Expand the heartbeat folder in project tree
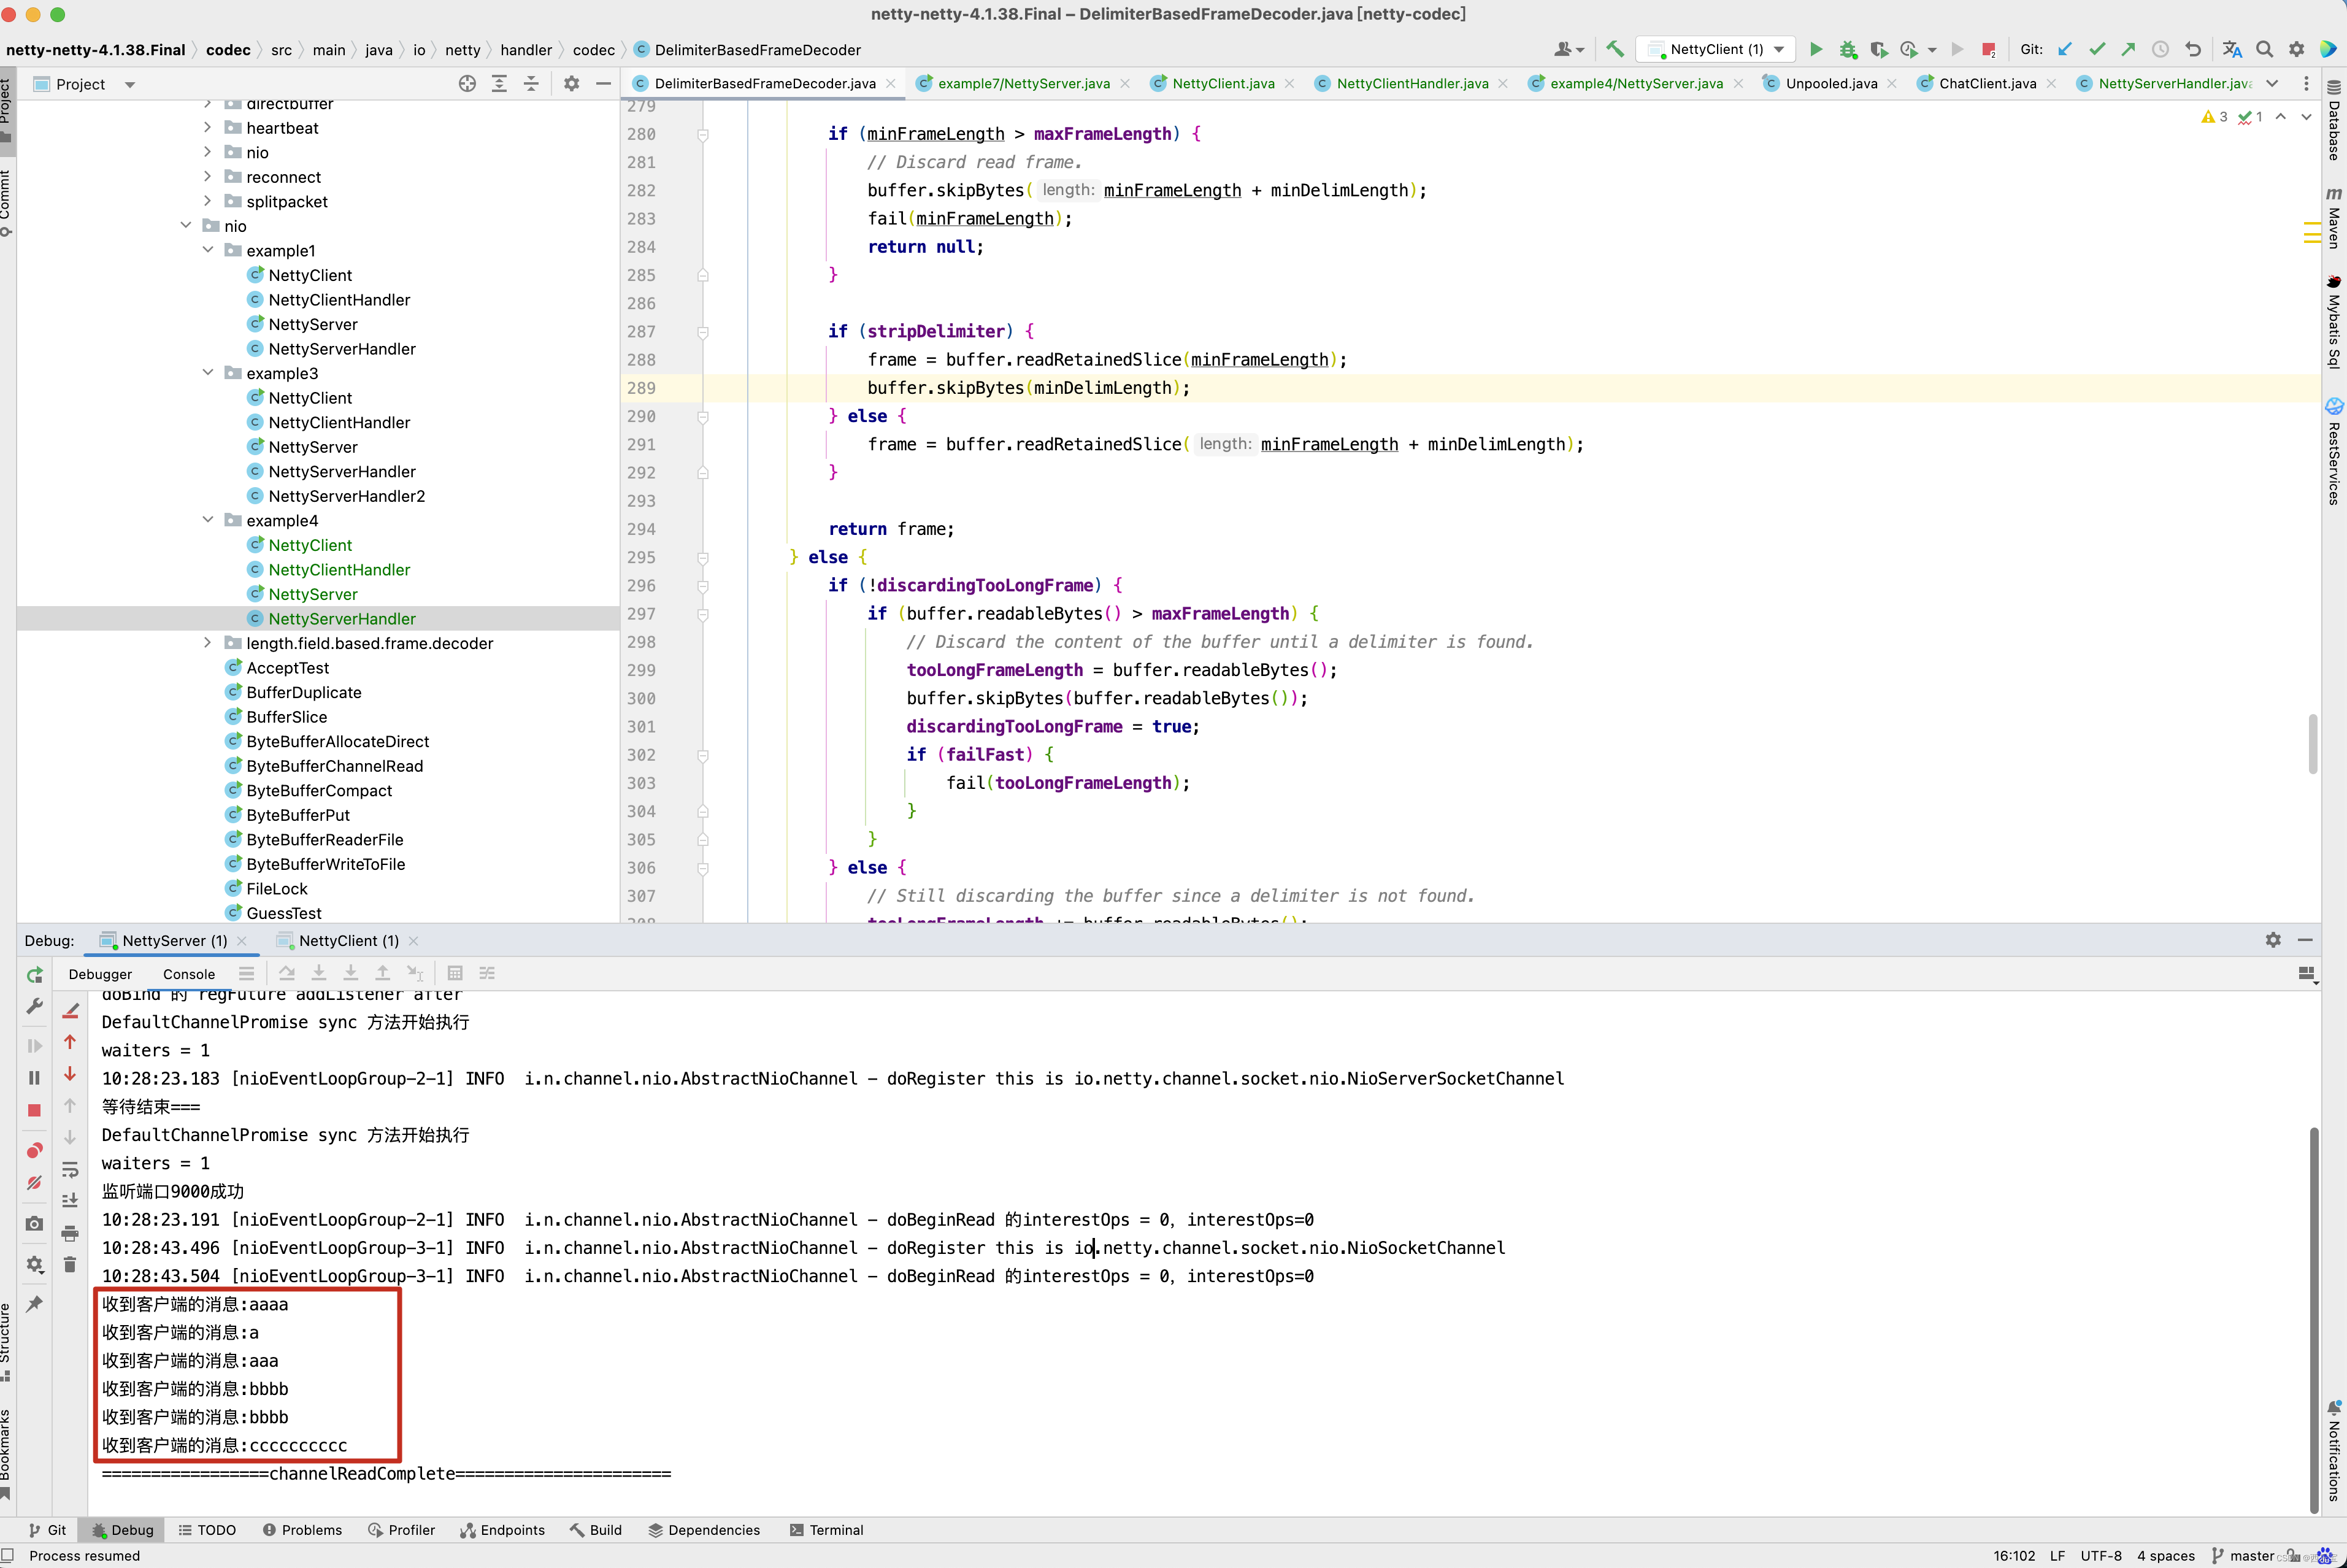 (207, 128)
